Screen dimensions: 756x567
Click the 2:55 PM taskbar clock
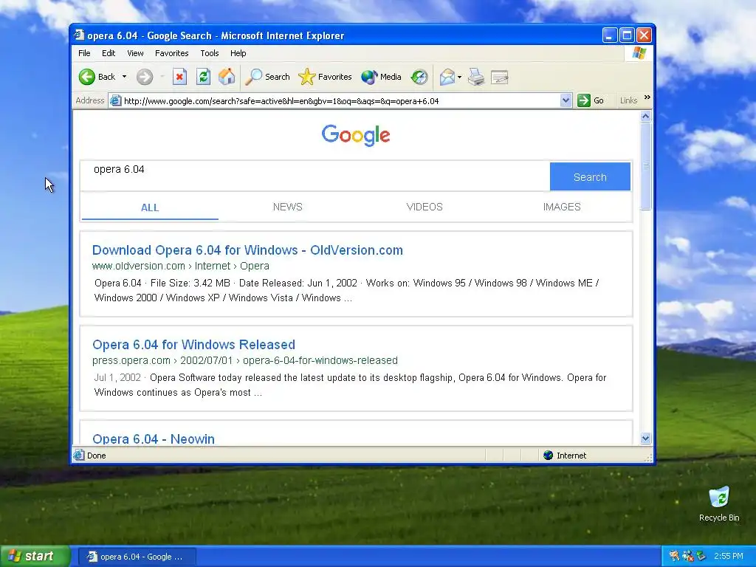pos(729,556)
